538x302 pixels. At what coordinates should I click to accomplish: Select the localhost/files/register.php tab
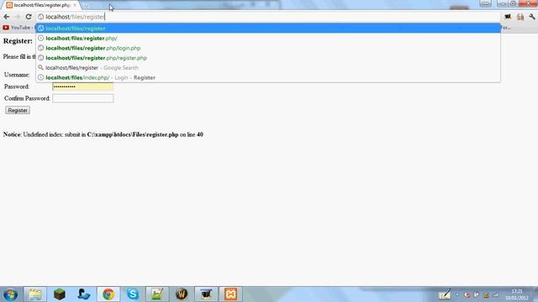(41, 5)
